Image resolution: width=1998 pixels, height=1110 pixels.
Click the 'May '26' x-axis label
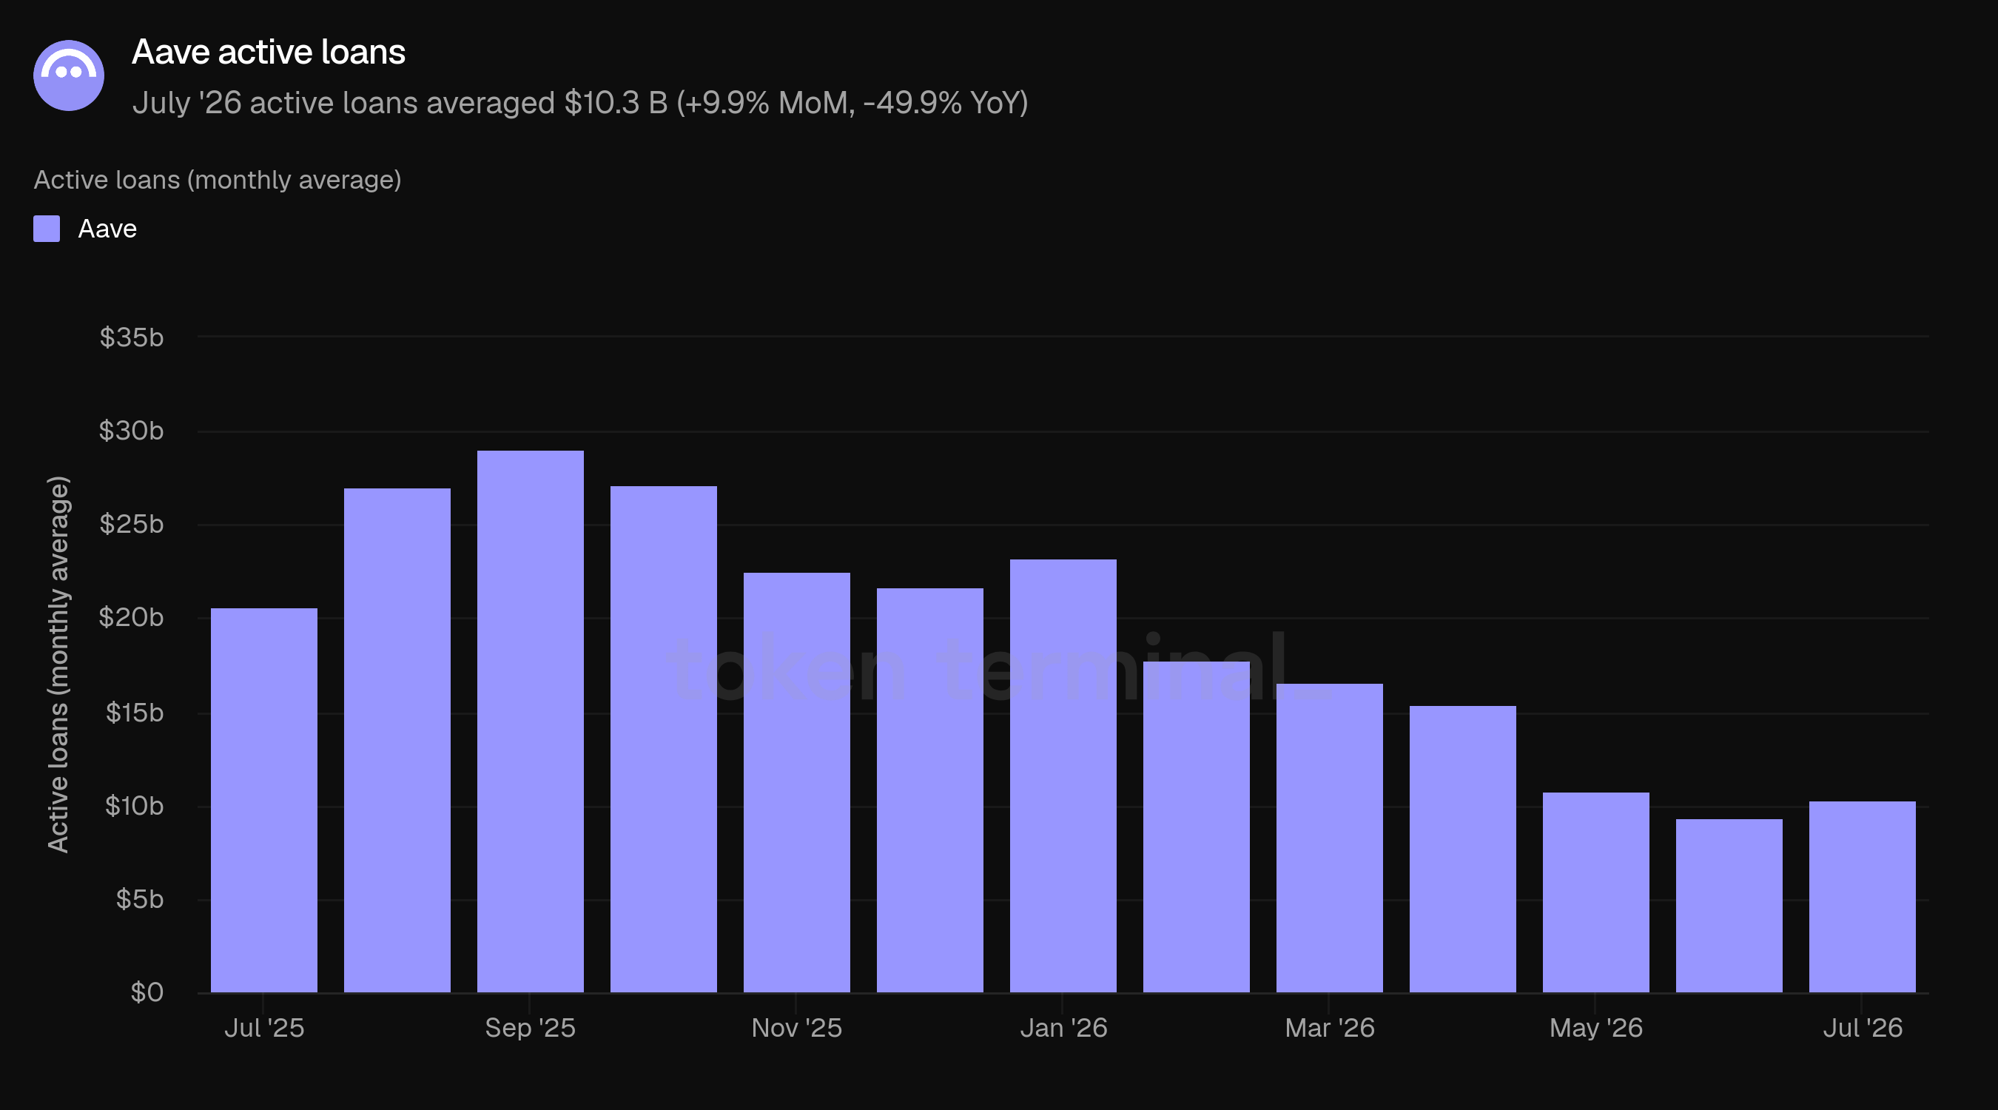(x=1596, y=1028)
